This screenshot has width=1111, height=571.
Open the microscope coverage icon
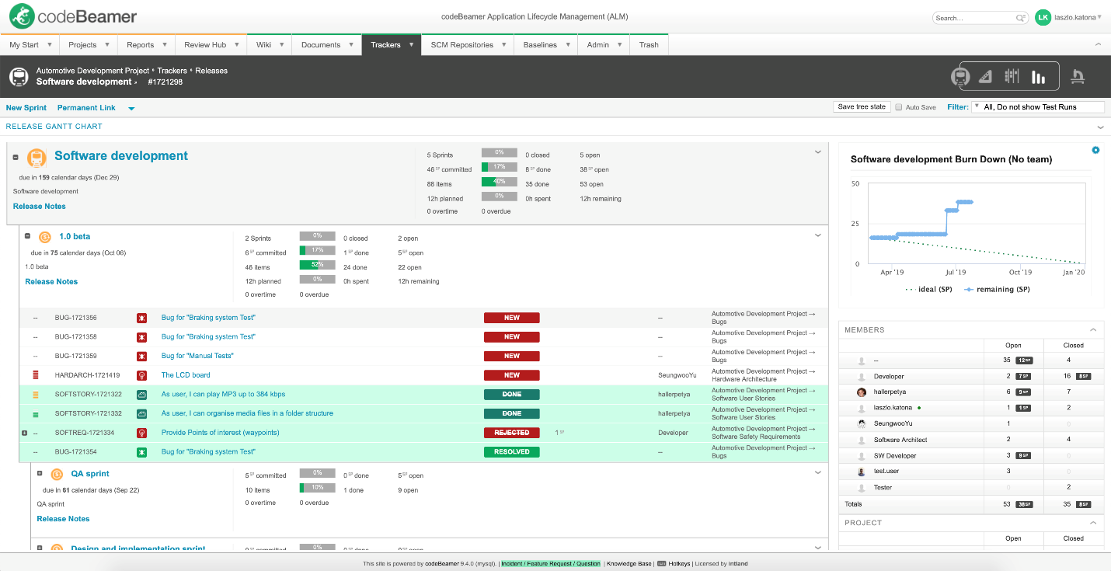(x=1078, y=76)
